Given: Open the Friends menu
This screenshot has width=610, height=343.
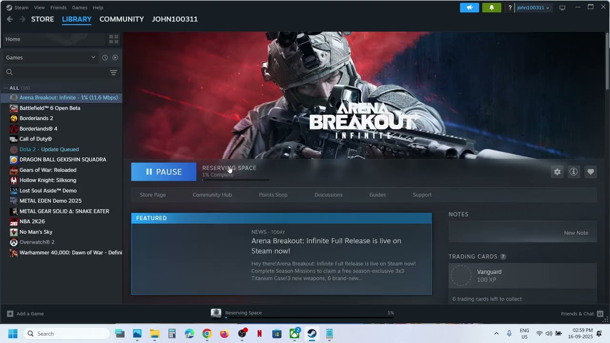Looking at the screenshot, I should 58,8.
